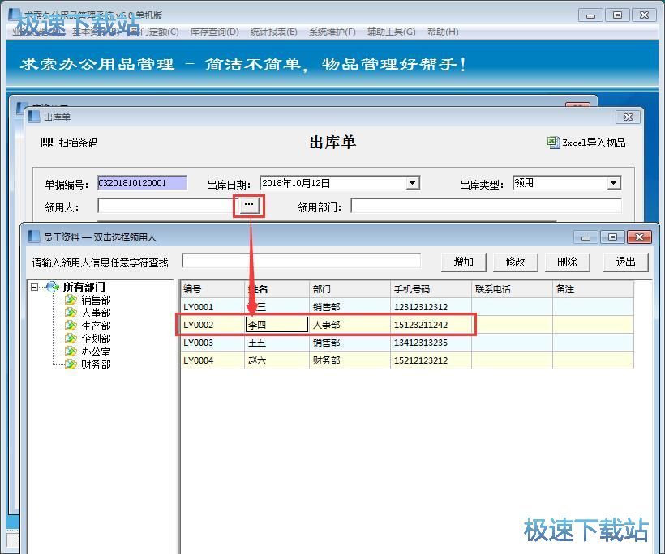Click the name cell 李四
Image resolution: width=665 pixels, height=554 pixels.
pos(277,325)
